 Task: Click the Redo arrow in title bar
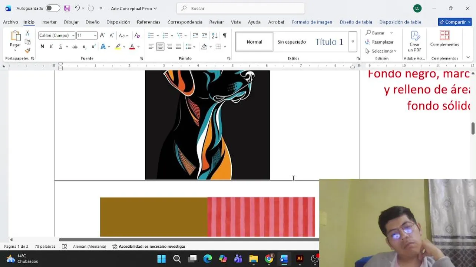[91, 8]
